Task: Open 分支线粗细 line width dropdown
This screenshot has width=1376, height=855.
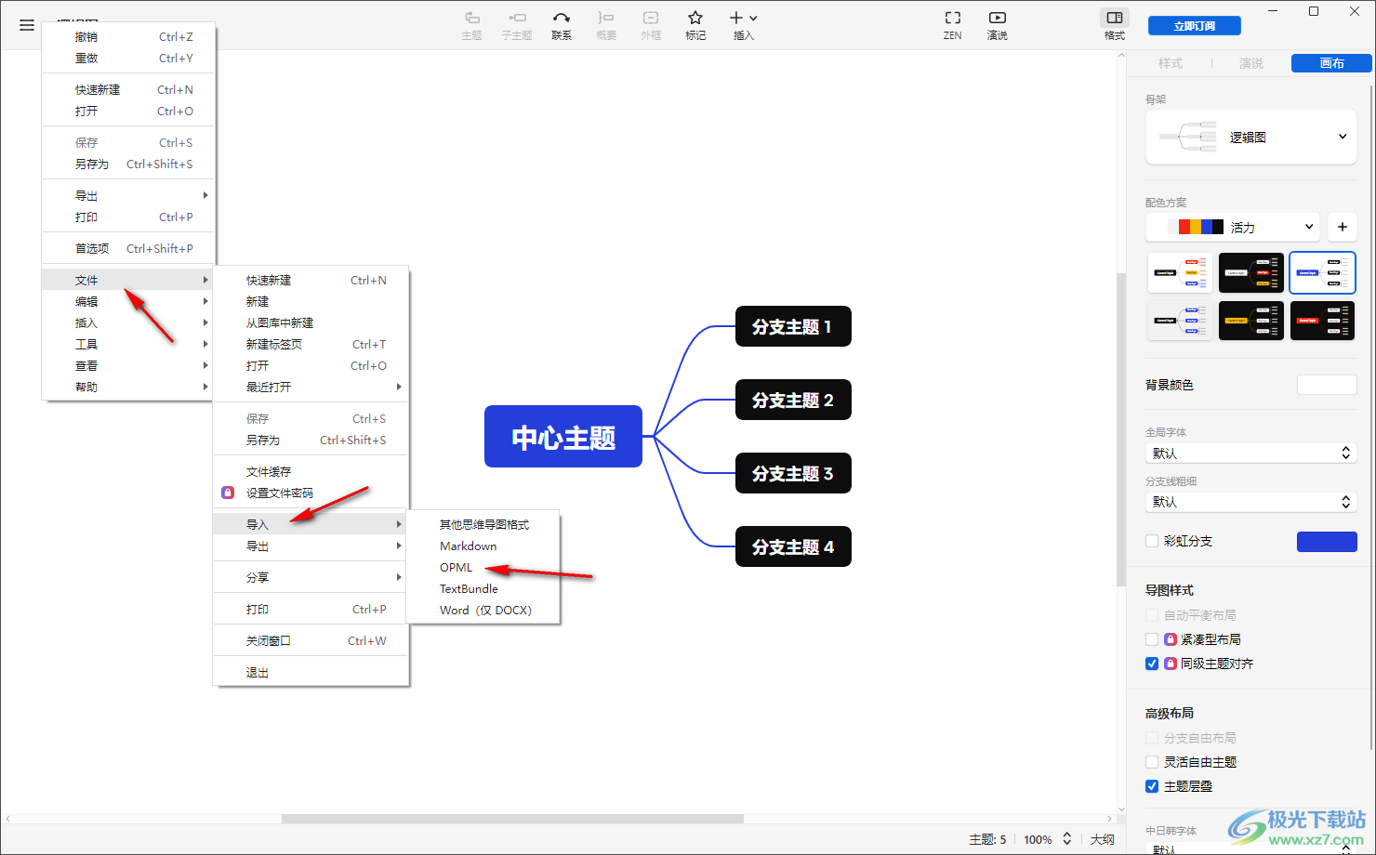Action: pyautogui.click(x=1251, y=502)
